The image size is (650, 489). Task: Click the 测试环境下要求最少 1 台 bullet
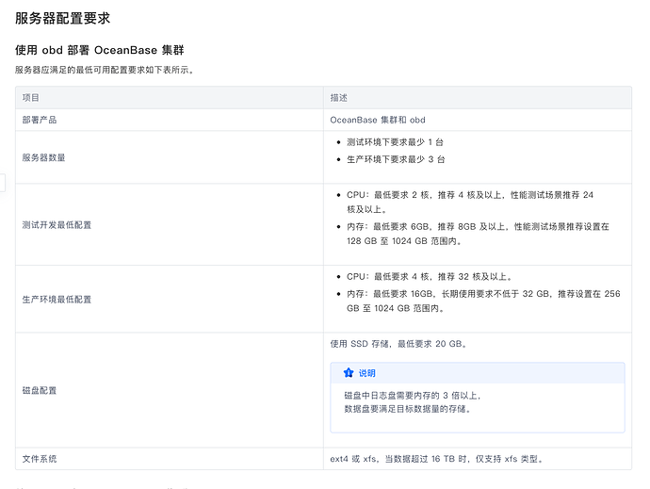coord(395,142)
